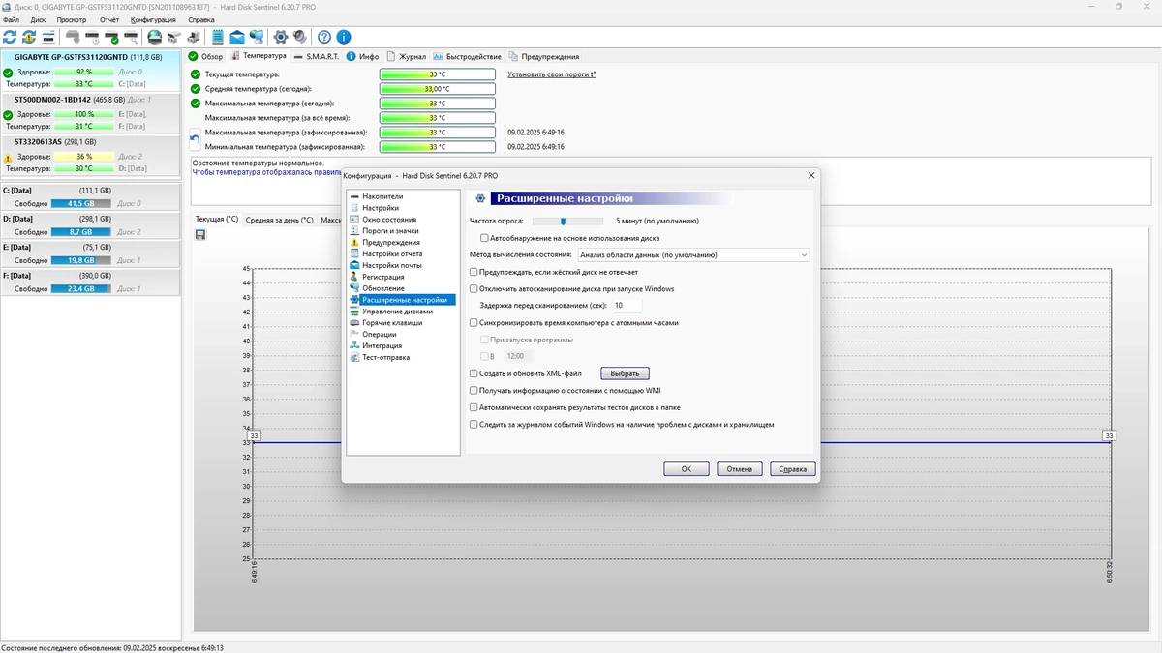Click the blue report notepad toolbar icon
The width and height of the screenshot is (1162, 653).
[x=218, y=37]
